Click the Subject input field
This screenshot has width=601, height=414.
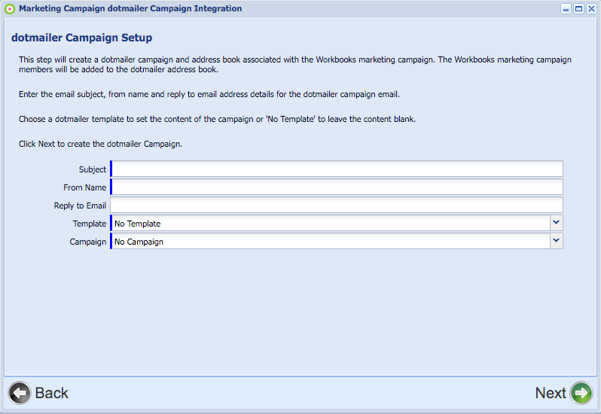tap(337, 169)
